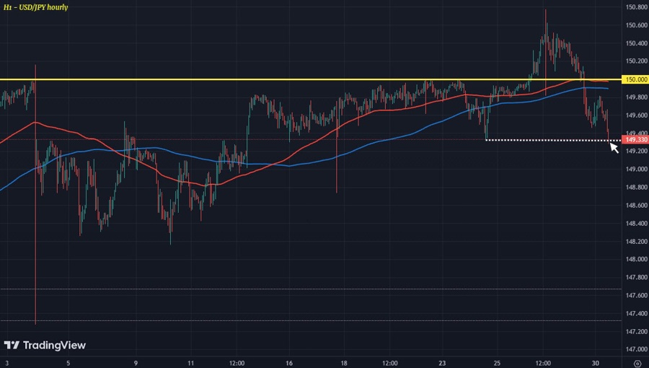Click the 147.000 price axis label

point(637,349)
